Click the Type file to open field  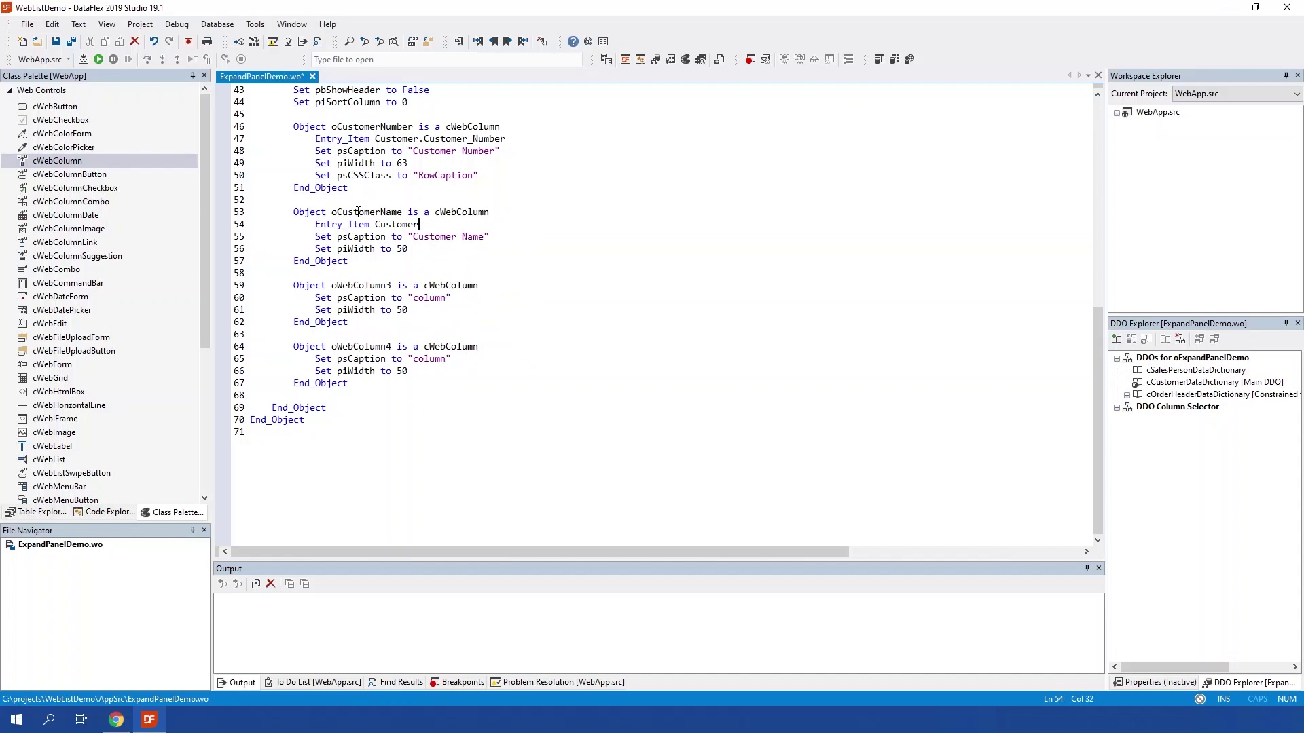(446, 60)
